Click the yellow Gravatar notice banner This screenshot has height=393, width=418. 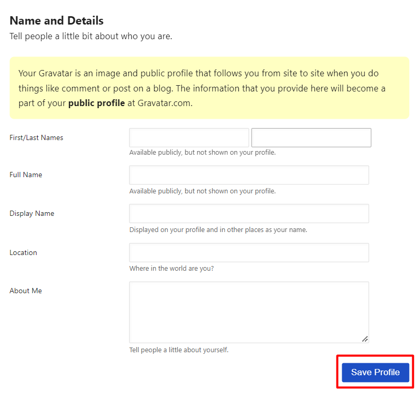pos(209,87)
